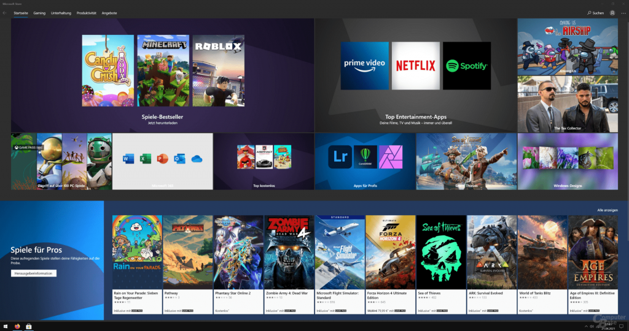Screen dimensions: 629x331
Task: Show hidden tray icons chevron
Action: pos(586,327)
